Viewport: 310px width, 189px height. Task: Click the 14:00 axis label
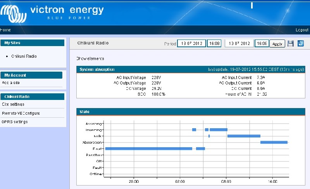click(272, 182)
